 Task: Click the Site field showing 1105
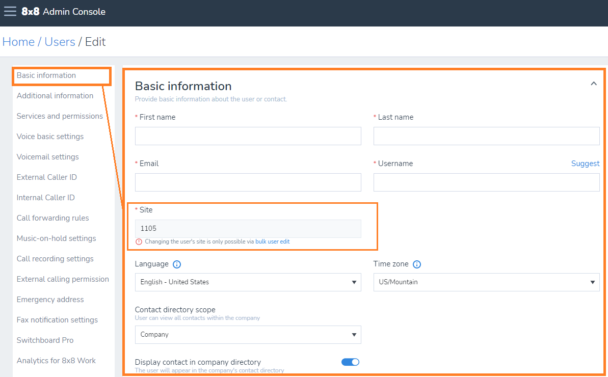248,229
